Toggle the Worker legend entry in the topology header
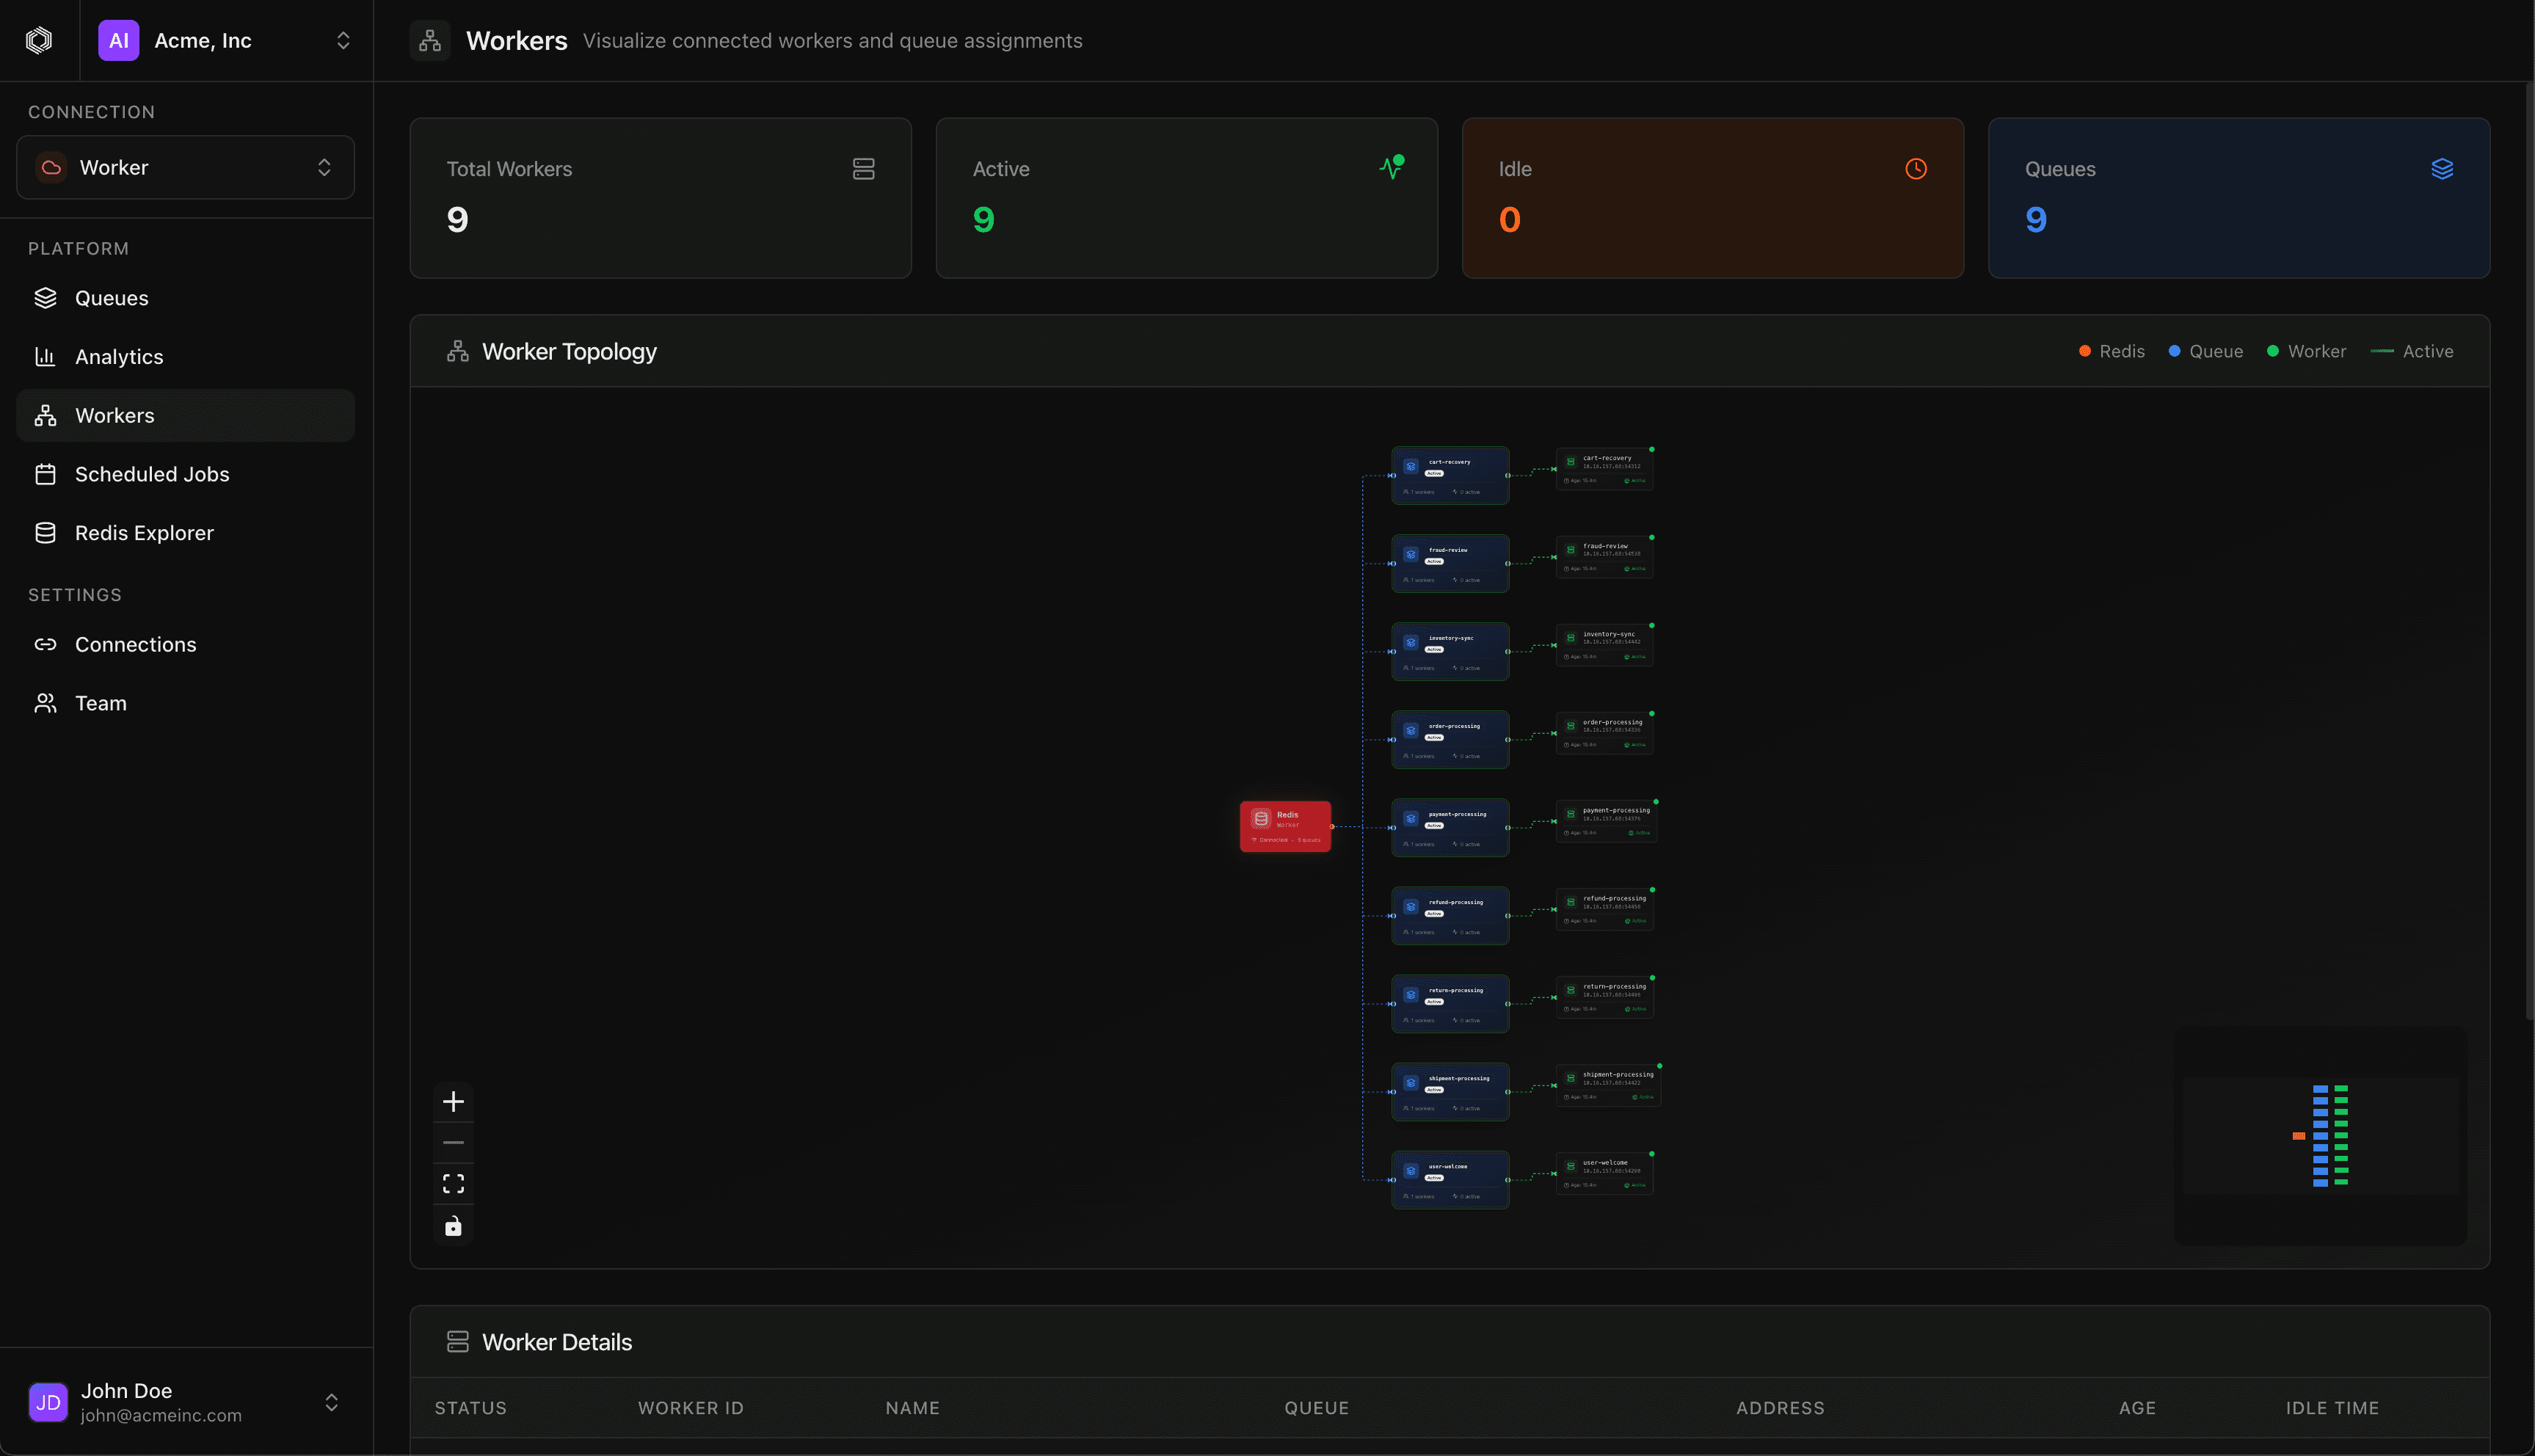Image resolution: width=2535 pixels, height=1456 pixels. pos(2306,351)
